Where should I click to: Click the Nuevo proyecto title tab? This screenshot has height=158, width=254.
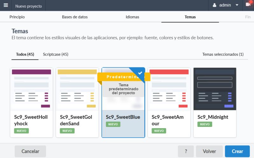pyautogui.click(x=29, y=6)
